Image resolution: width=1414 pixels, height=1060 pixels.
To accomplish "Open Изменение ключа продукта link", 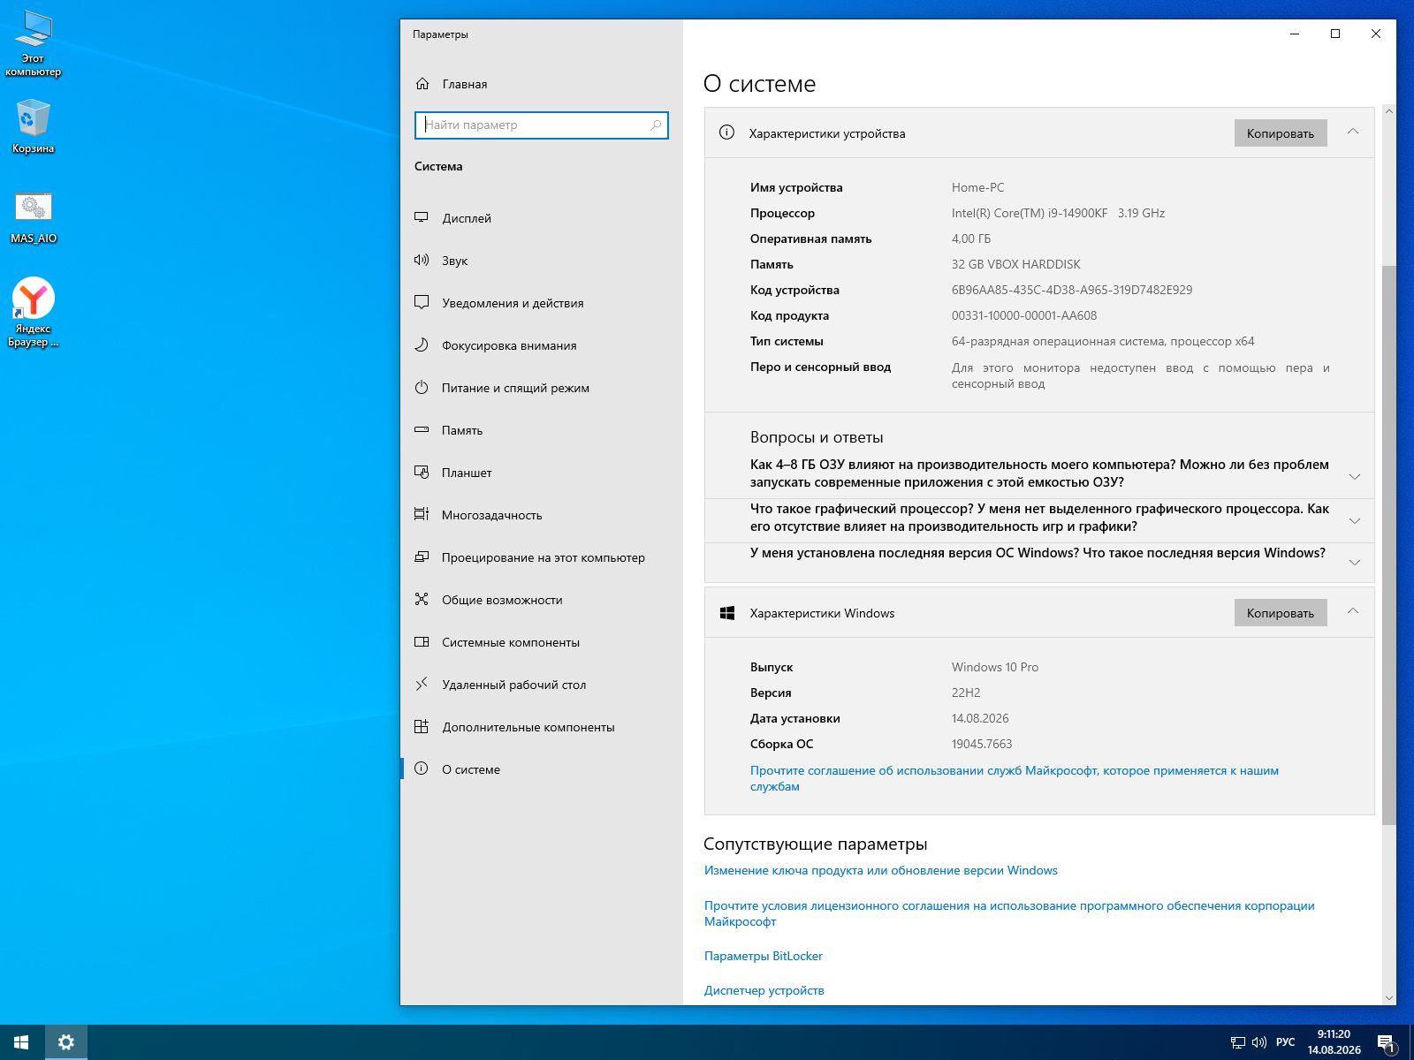I will [x=881, y=870].
